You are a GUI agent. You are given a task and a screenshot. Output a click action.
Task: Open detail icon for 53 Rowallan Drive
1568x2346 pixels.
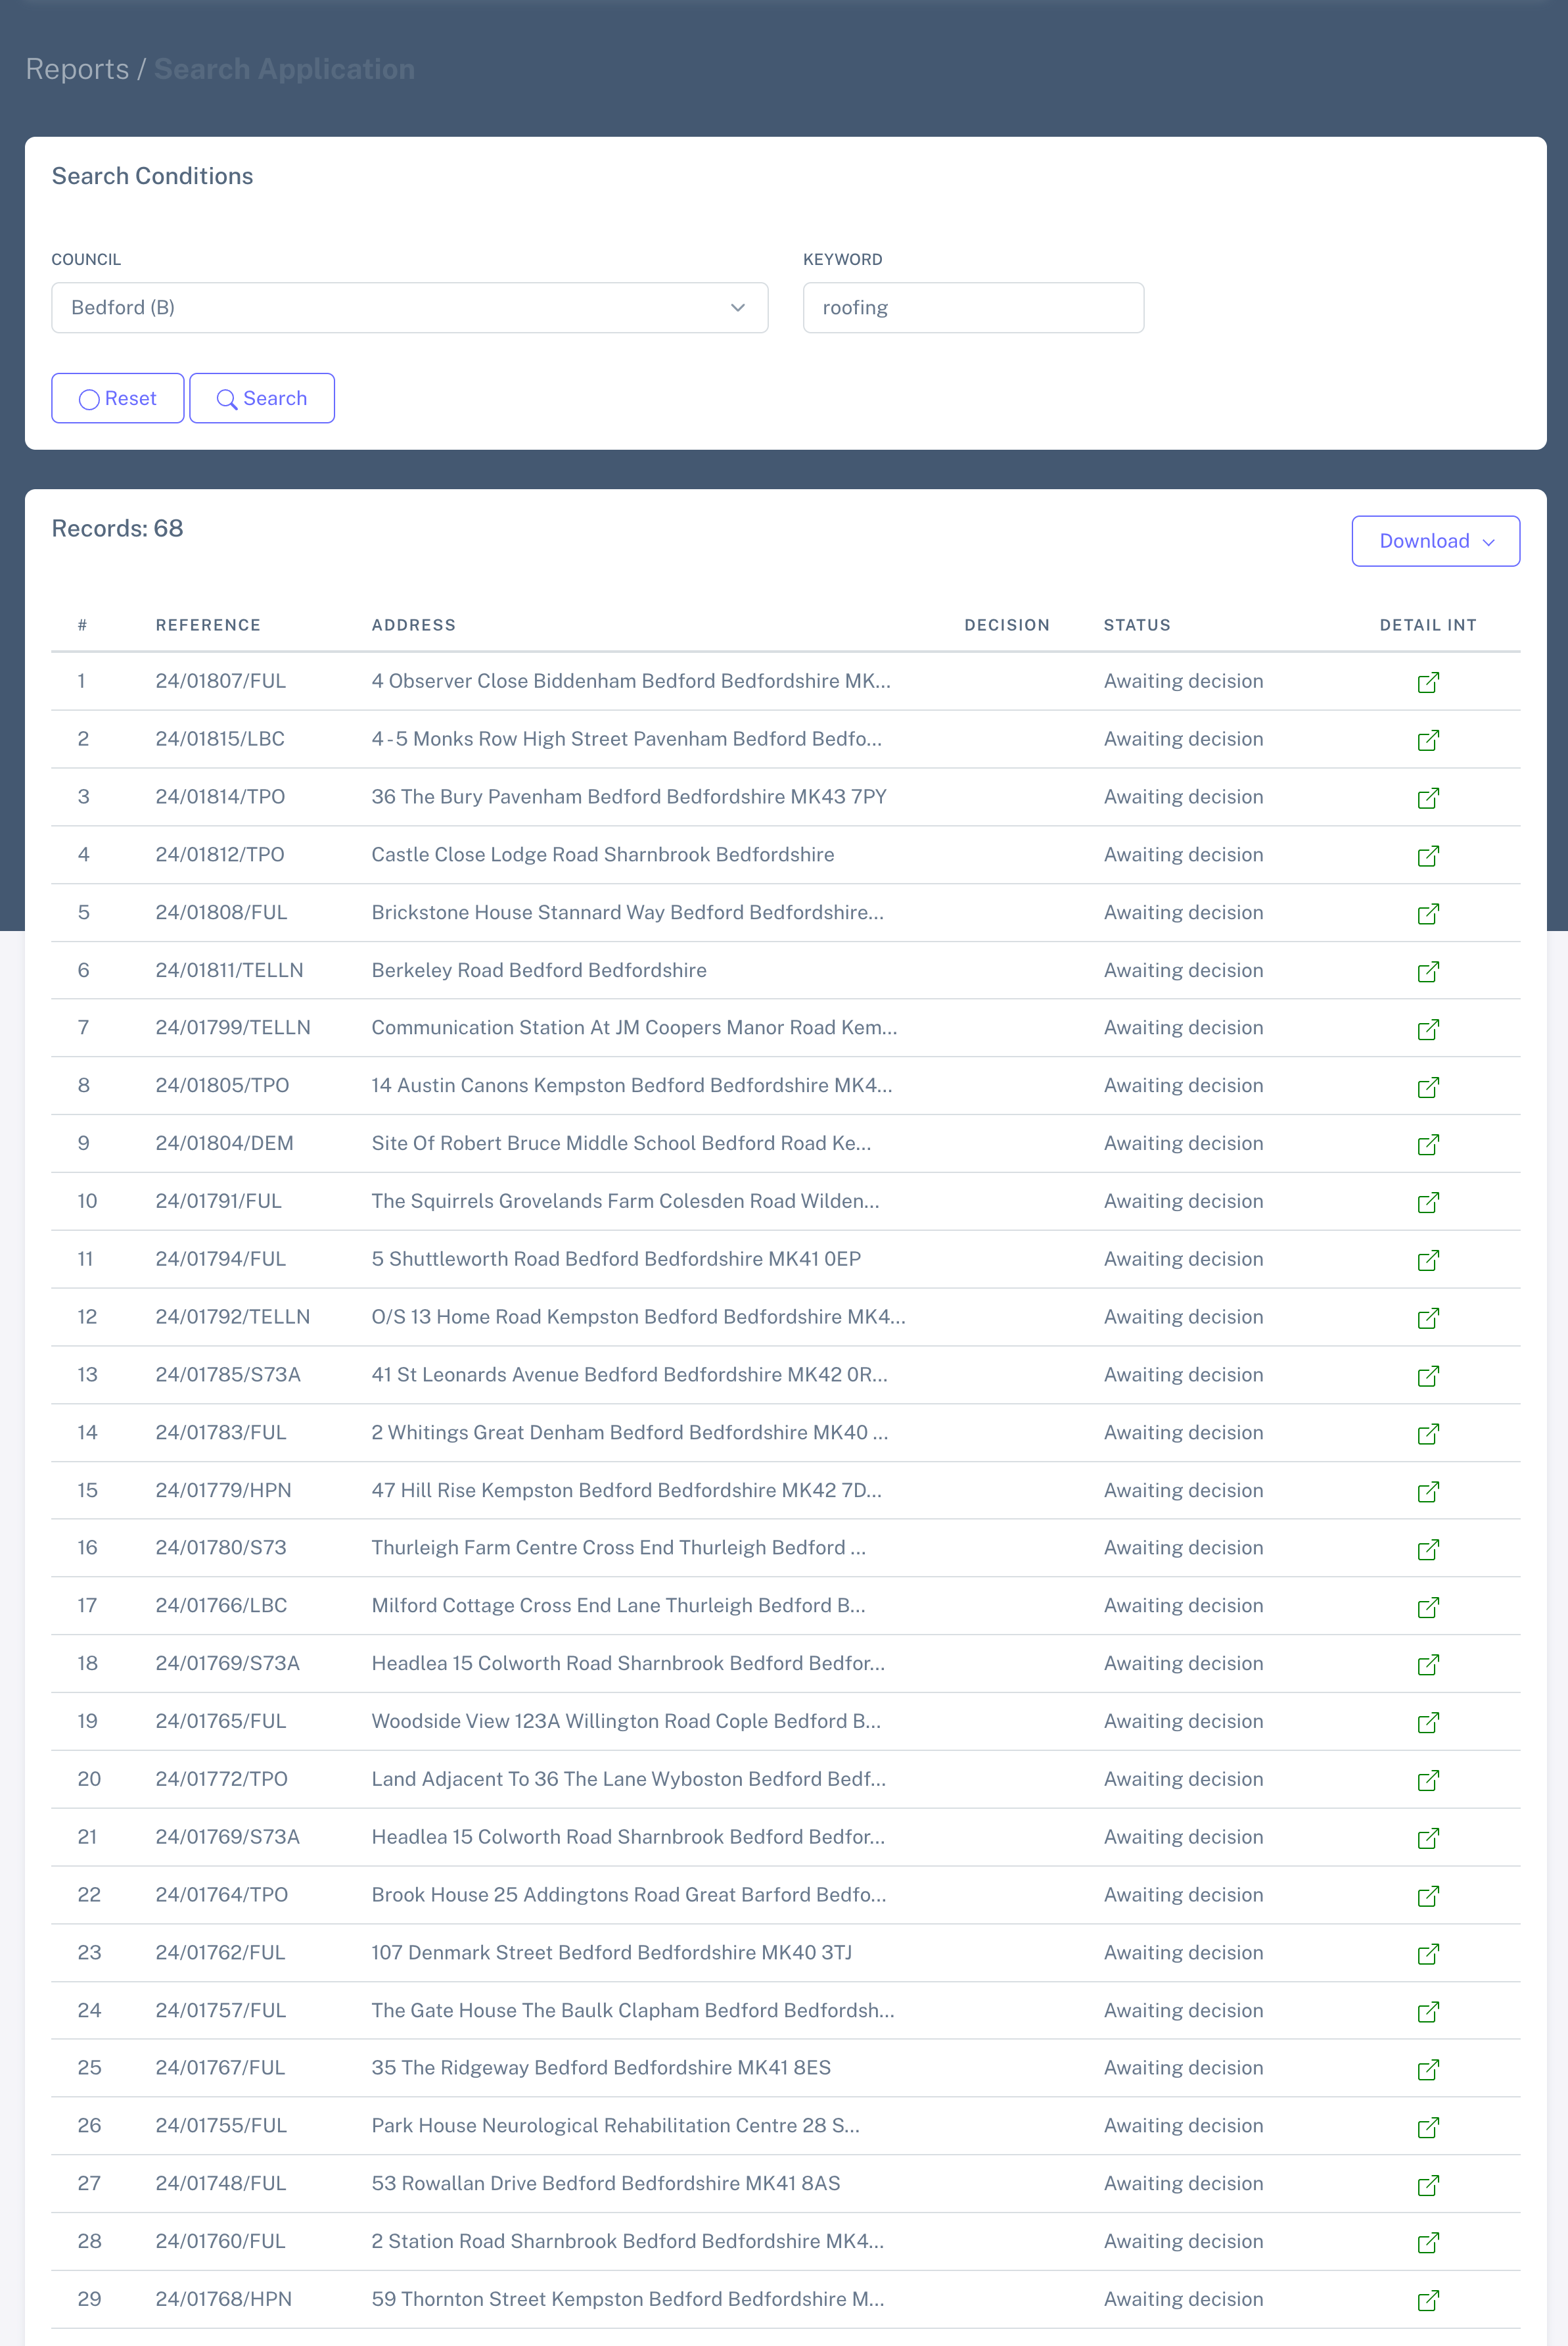(1427, 2184)
